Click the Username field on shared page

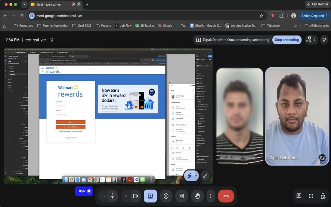pos(71,106)
